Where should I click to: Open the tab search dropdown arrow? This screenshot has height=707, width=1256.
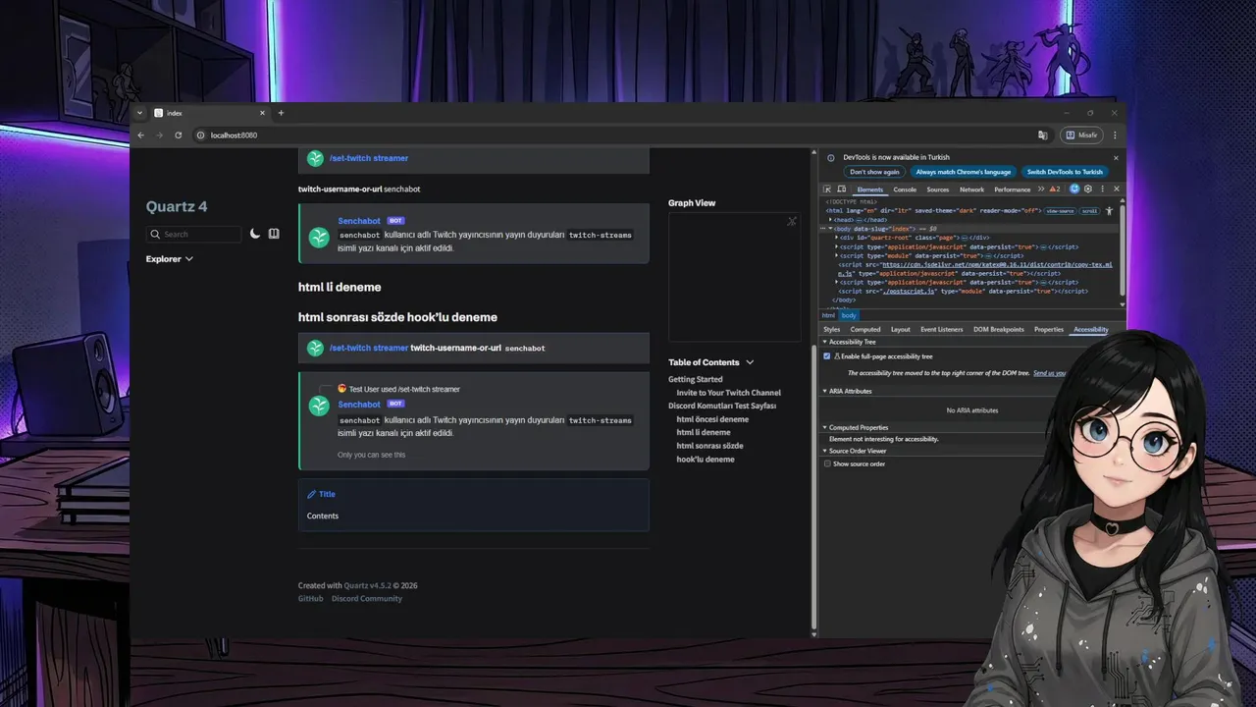click(x=139, y=113)
